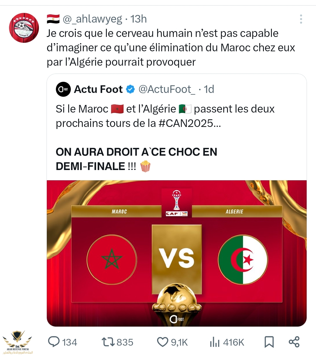This screenshot has width=316, height=355.
Task: Open the replies via the comment icon
Action: pos(54,342)
